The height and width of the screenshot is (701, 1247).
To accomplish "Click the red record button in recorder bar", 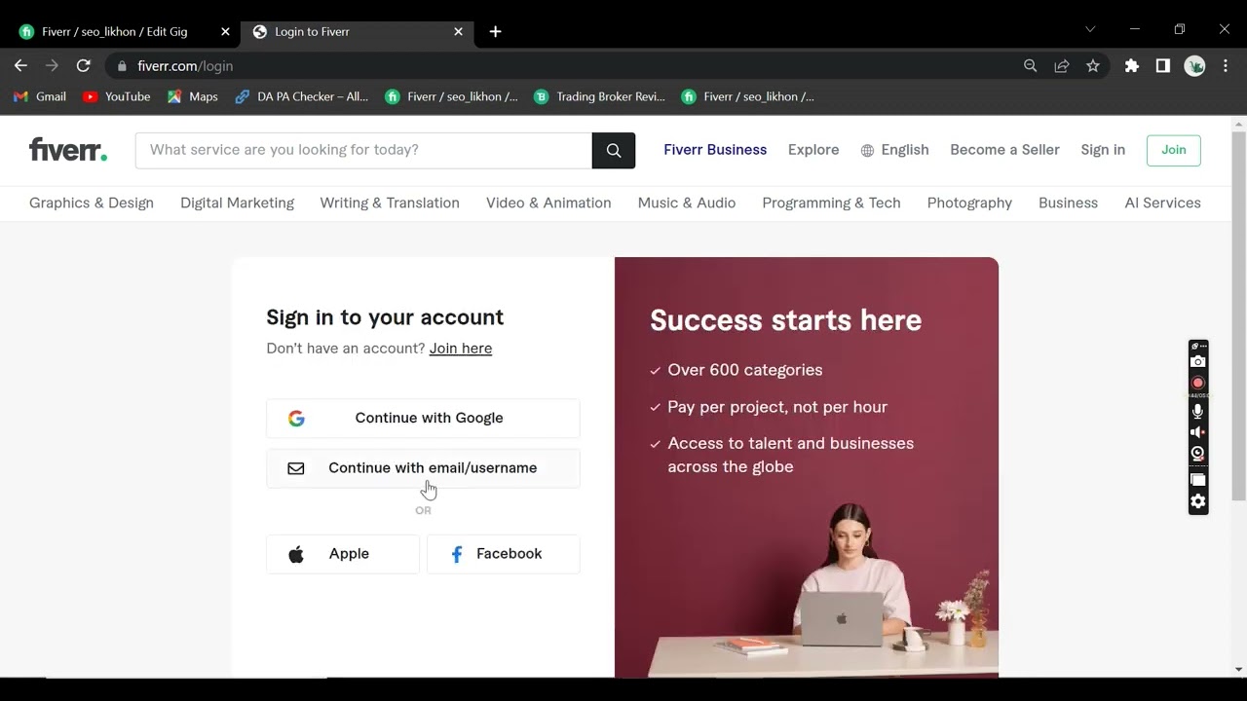I will point(1198,383).
